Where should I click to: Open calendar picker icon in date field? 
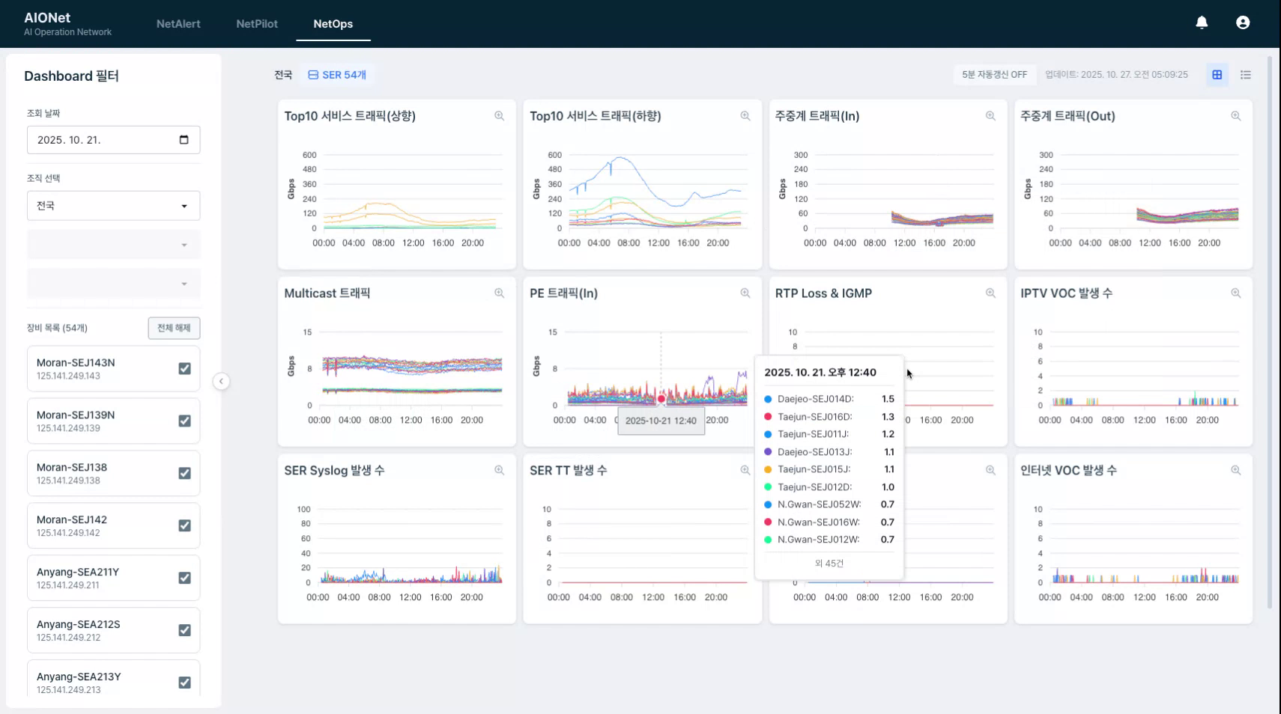[x=184, y=140]
